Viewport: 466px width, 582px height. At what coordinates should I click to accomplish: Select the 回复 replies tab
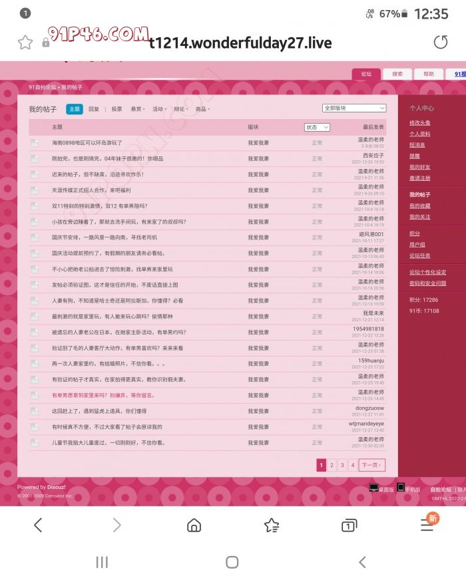[94, 109]
